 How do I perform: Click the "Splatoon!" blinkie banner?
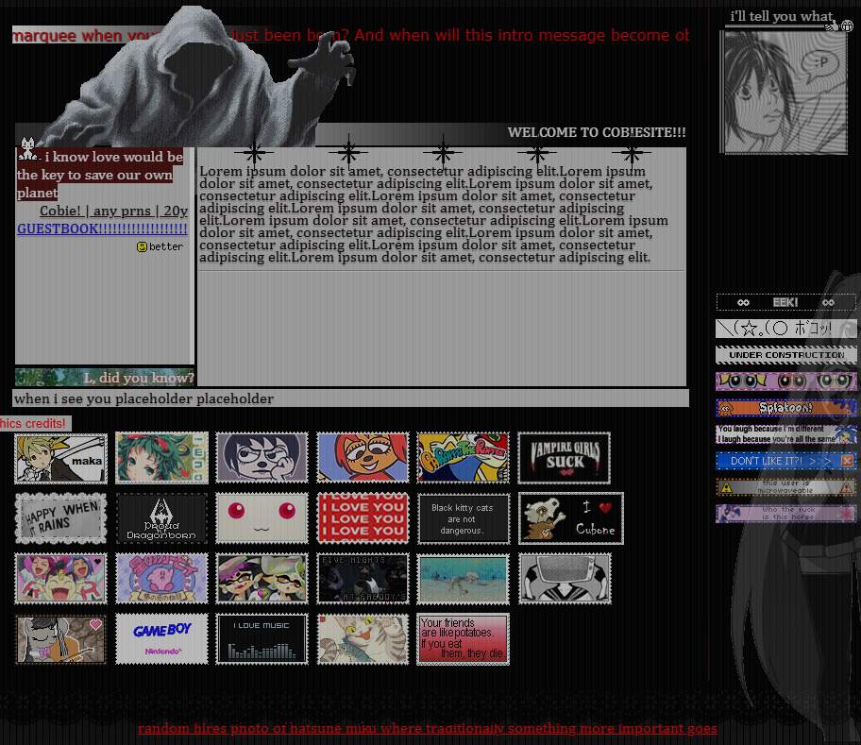coord(785,408)
